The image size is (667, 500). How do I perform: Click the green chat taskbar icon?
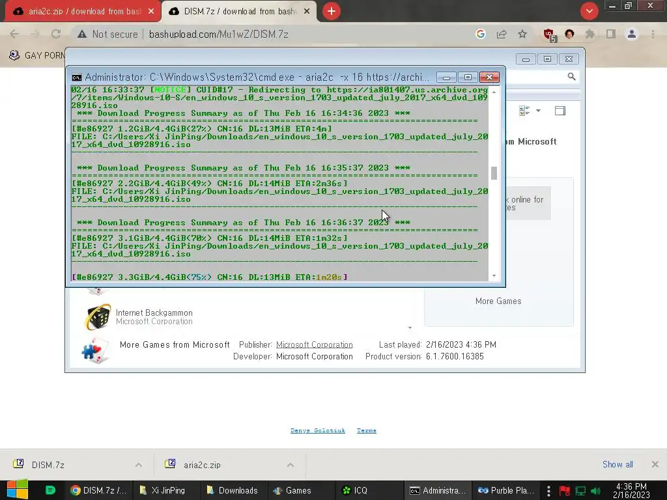click(x=50, y=490)
